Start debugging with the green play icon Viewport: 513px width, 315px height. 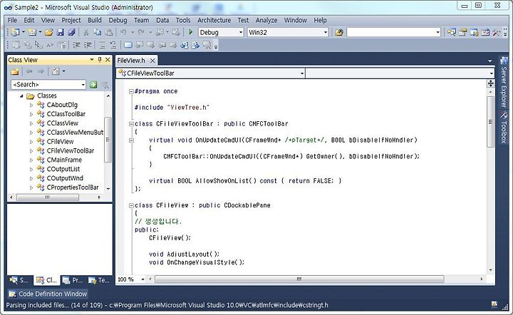pyautogui.click(x=191, y=32)
